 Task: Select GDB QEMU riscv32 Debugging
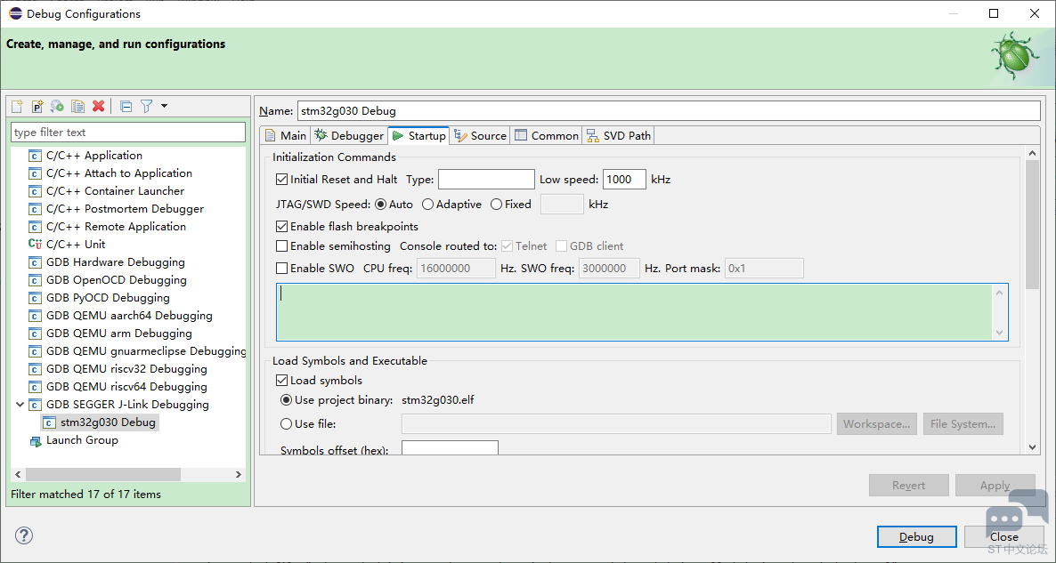coord(126,369)
